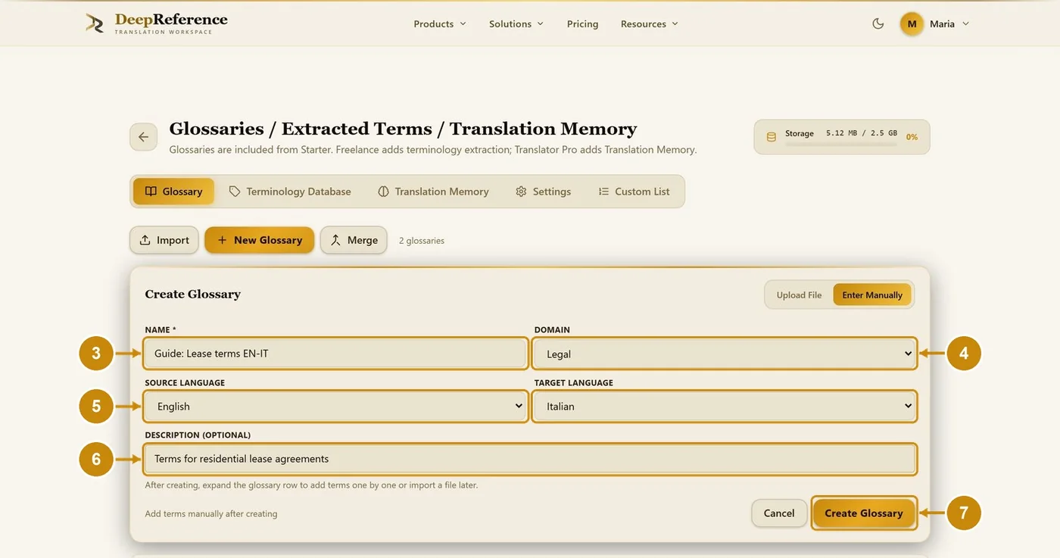The width and height of the screenshot is (1060, 558).
Task: Click 'Add terms manually after creating' text
Action: tap(211, 514)
